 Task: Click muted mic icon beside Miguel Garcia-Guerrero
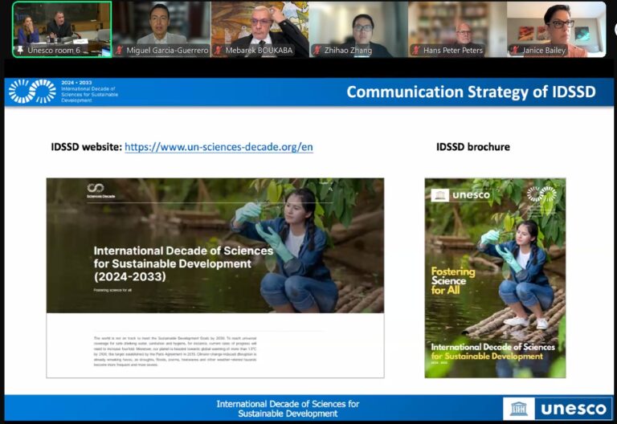(120, 50)
